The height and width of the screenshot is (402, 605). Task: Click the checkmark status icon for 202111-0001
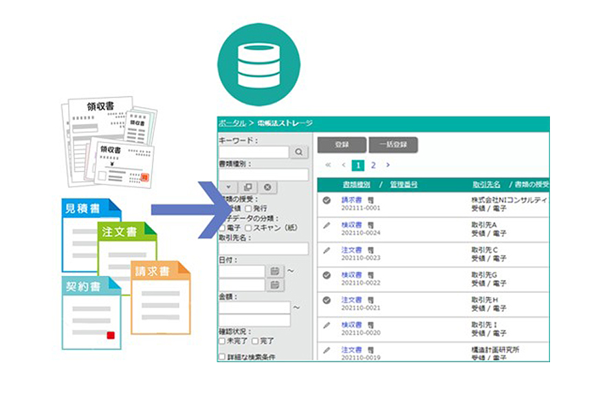click(327, 200)
